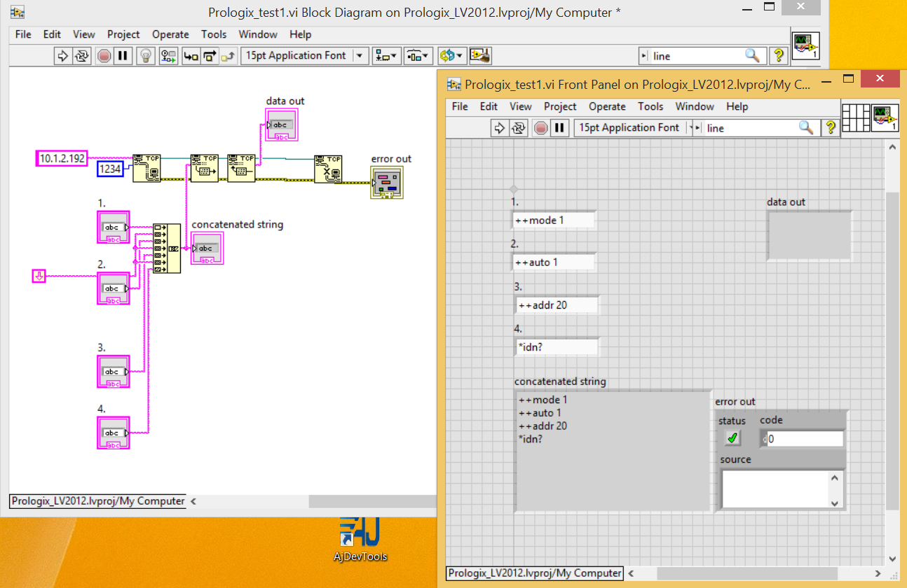Open the front panel Tools menu
907x588 pixels.
(x=650, y=106)
